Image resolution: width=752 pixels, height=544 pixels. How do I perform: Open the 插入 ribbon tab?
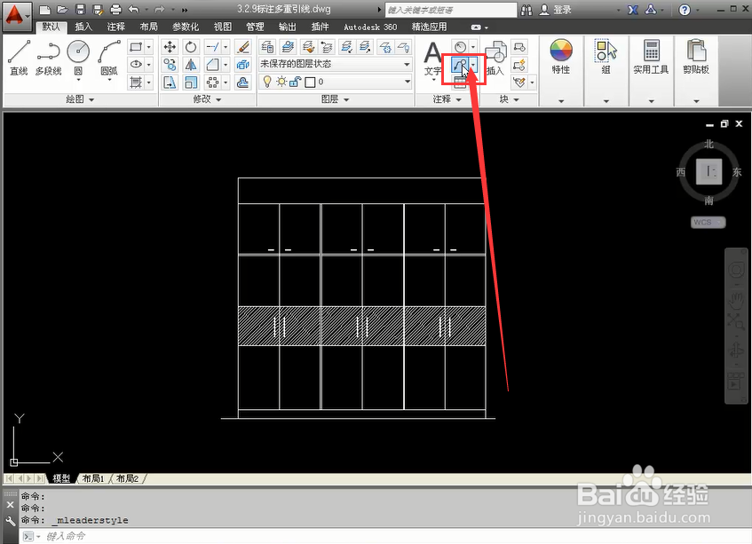[83, 27]
